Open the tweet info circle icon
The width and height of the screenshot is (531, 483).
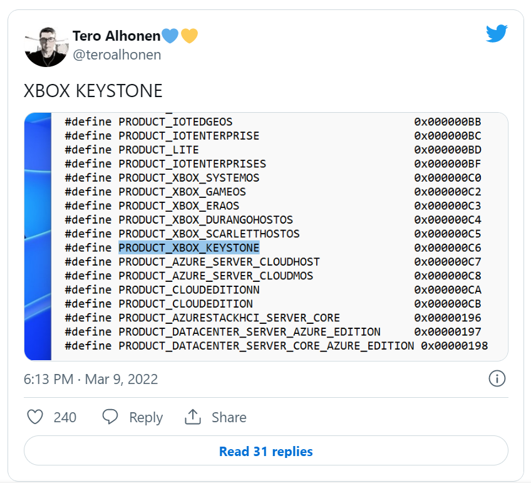497,378
